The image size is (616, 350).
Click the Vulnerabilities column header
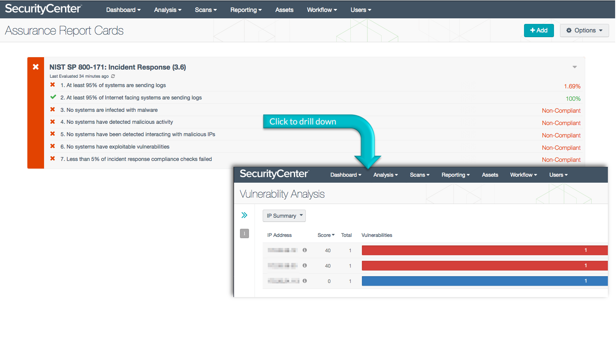(x=377, y=235)
